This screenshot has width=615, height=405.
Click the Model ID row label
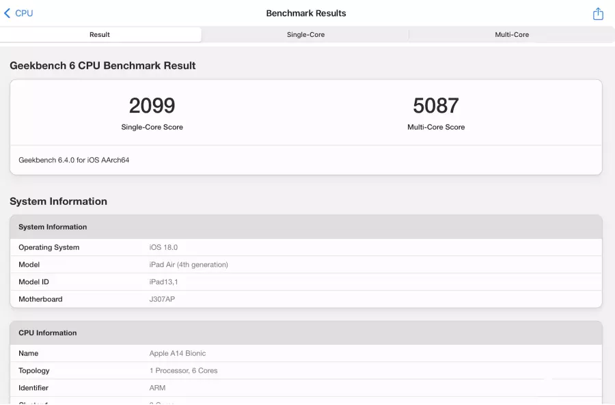coord(33,282)
